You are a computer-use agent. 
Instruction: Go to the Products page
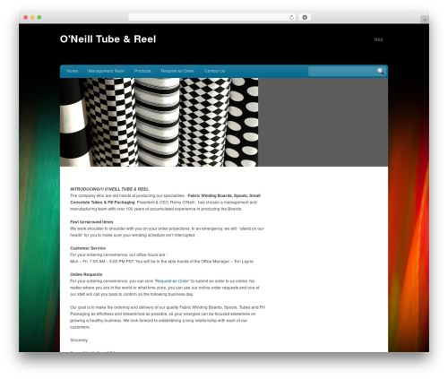pos(142,71)
